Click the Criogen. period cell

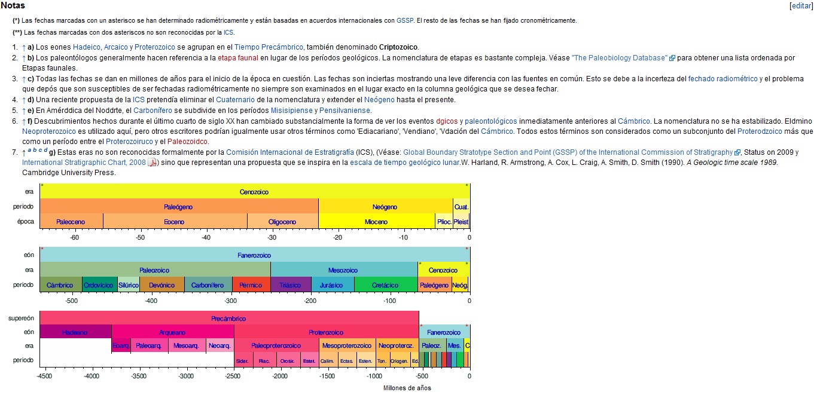pyautogui.click(x=400, y=360)
